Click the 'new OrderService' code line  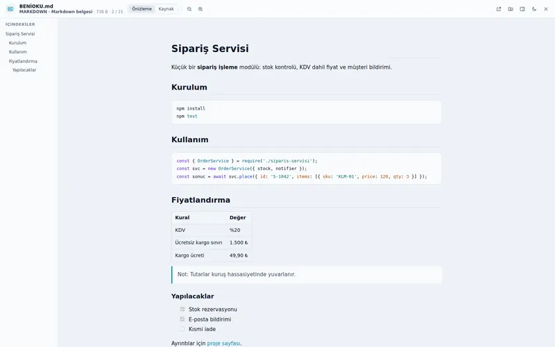[241, 169]
